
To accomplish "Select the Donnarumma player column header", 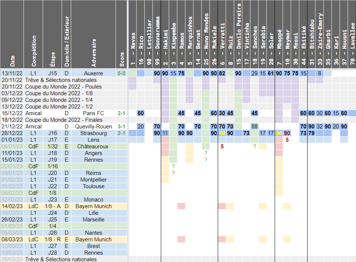I will click(157, 34).
